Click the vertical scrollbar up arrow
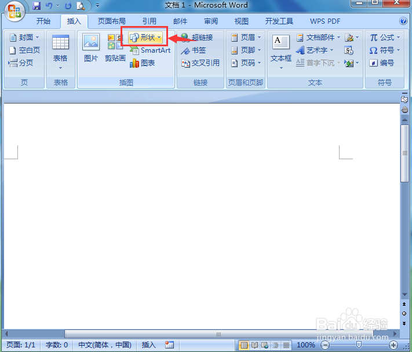The image size is (412, 352). point(404,120)
